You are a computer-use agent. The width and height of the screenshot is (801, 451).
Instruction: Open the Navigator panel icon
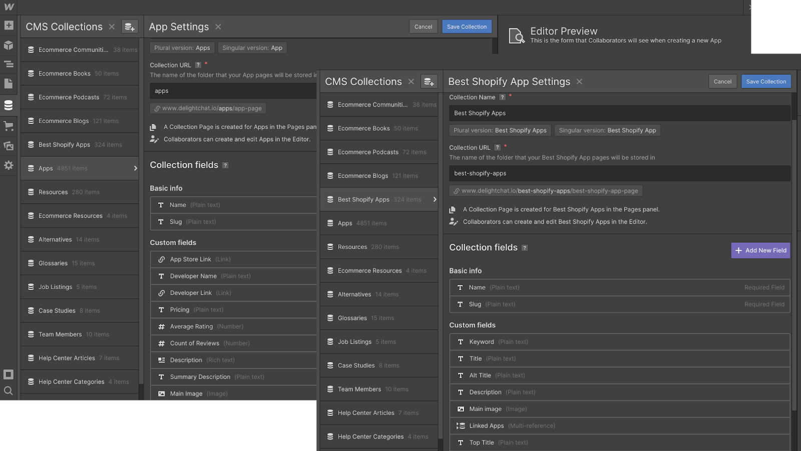click(x=9, y=64)
